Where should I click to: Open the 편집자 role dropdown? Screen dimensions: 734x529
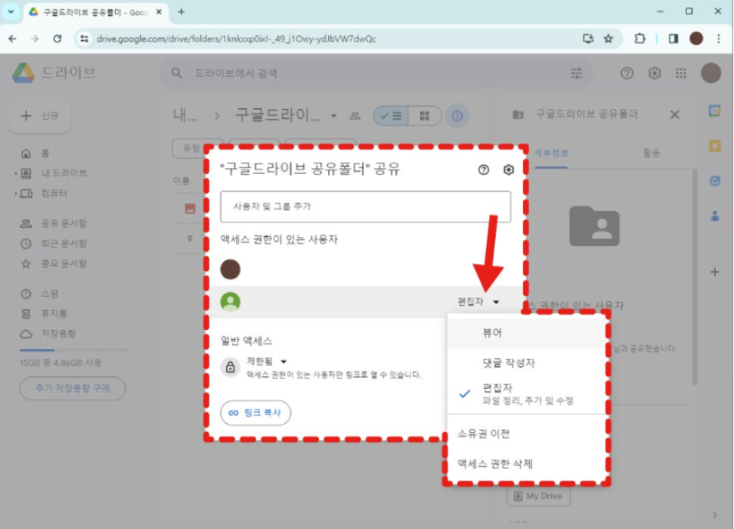point(478,302)
